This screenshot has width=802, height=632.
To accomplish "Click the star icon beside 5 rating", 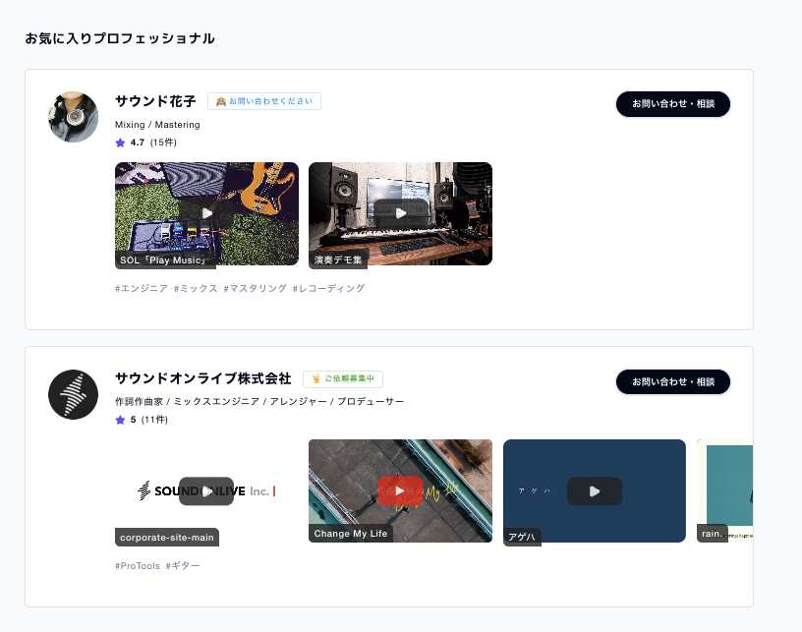I will click(120, 420).
